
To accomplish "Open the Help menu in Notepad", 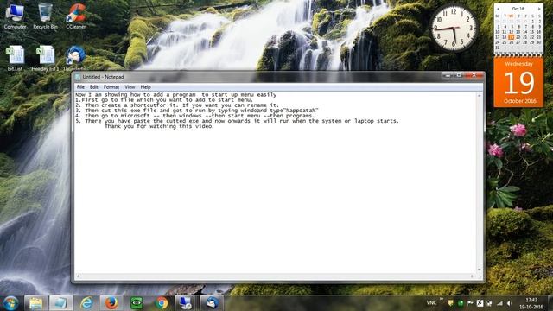I will 145,86.
